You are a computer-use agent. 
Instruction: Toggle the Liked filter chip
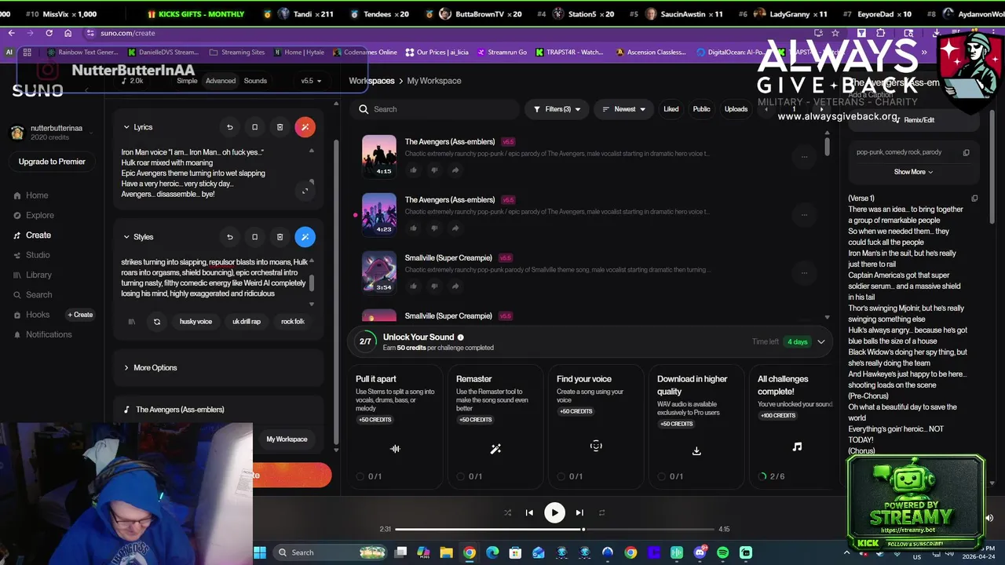coord(671,109)
